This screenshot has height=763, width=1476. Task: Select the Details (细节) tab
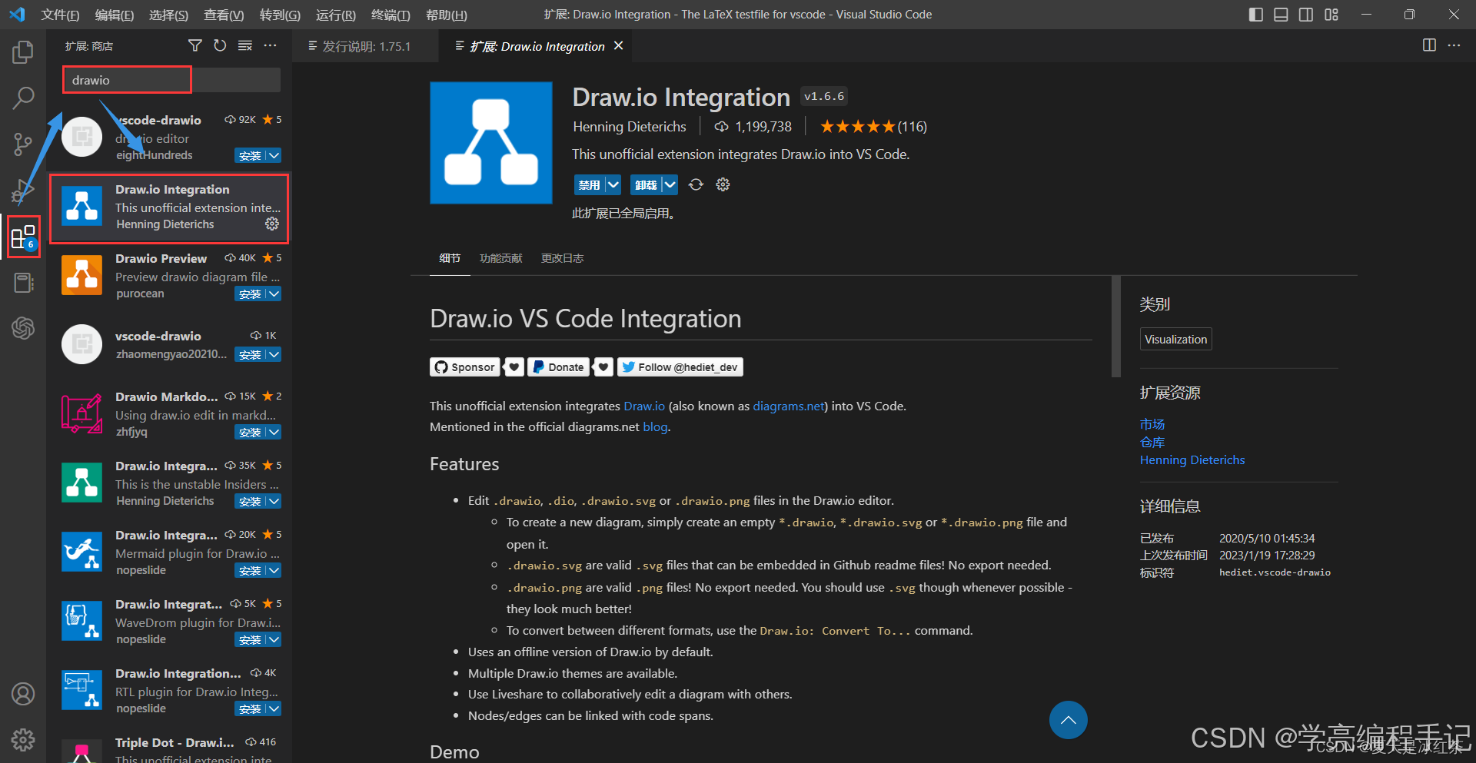point(450,258)
